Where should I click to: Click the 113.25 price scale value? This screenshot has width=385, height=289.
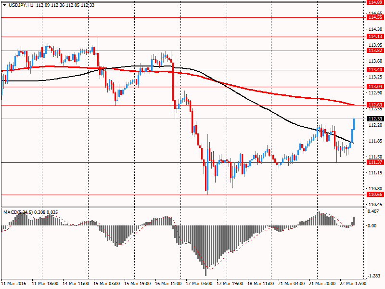(x=375, y=77)
